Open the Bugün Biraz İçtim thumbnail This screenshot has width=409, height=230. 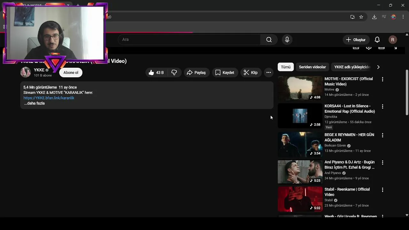click(x=300, y=172)
